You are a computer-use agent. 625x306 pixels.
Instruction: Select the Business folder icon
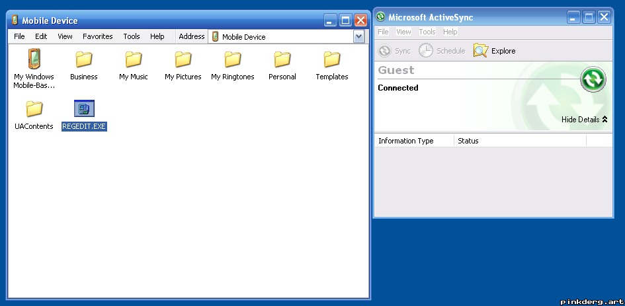[x=84, y=59]
